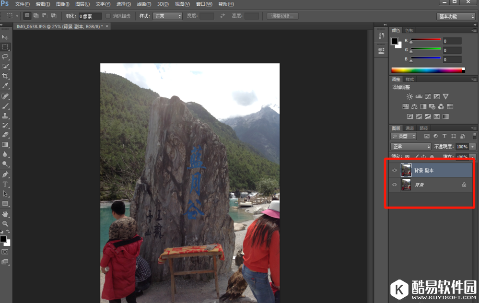This screenshot has height=303, width=479.
Task: Click the 羽化 feather input field
Action: pos(90,16)
